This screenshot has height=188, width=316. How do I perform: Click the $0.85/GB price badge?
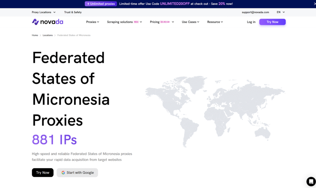click(165, 22)
